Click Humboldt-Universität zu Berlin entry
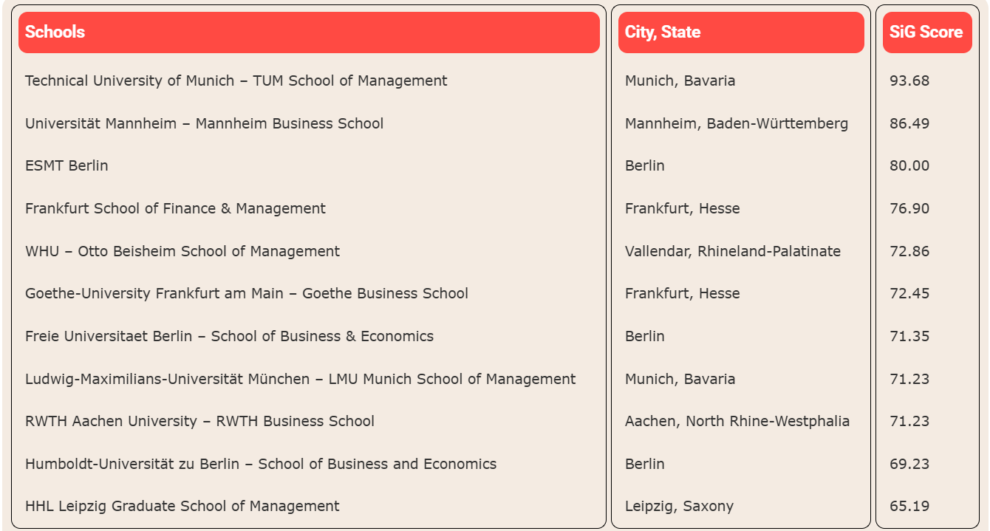The height and width of the screenshot is (531, 990). click(x=261, y=464)
